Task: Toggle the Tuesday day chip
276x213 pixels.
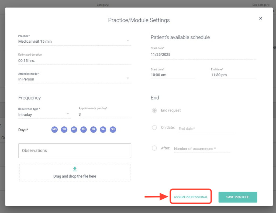Action: pyautogui.click(x=64, y=130)
